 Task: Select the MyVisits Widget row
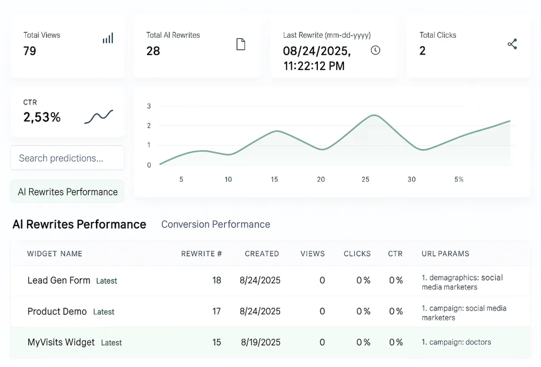61,342
